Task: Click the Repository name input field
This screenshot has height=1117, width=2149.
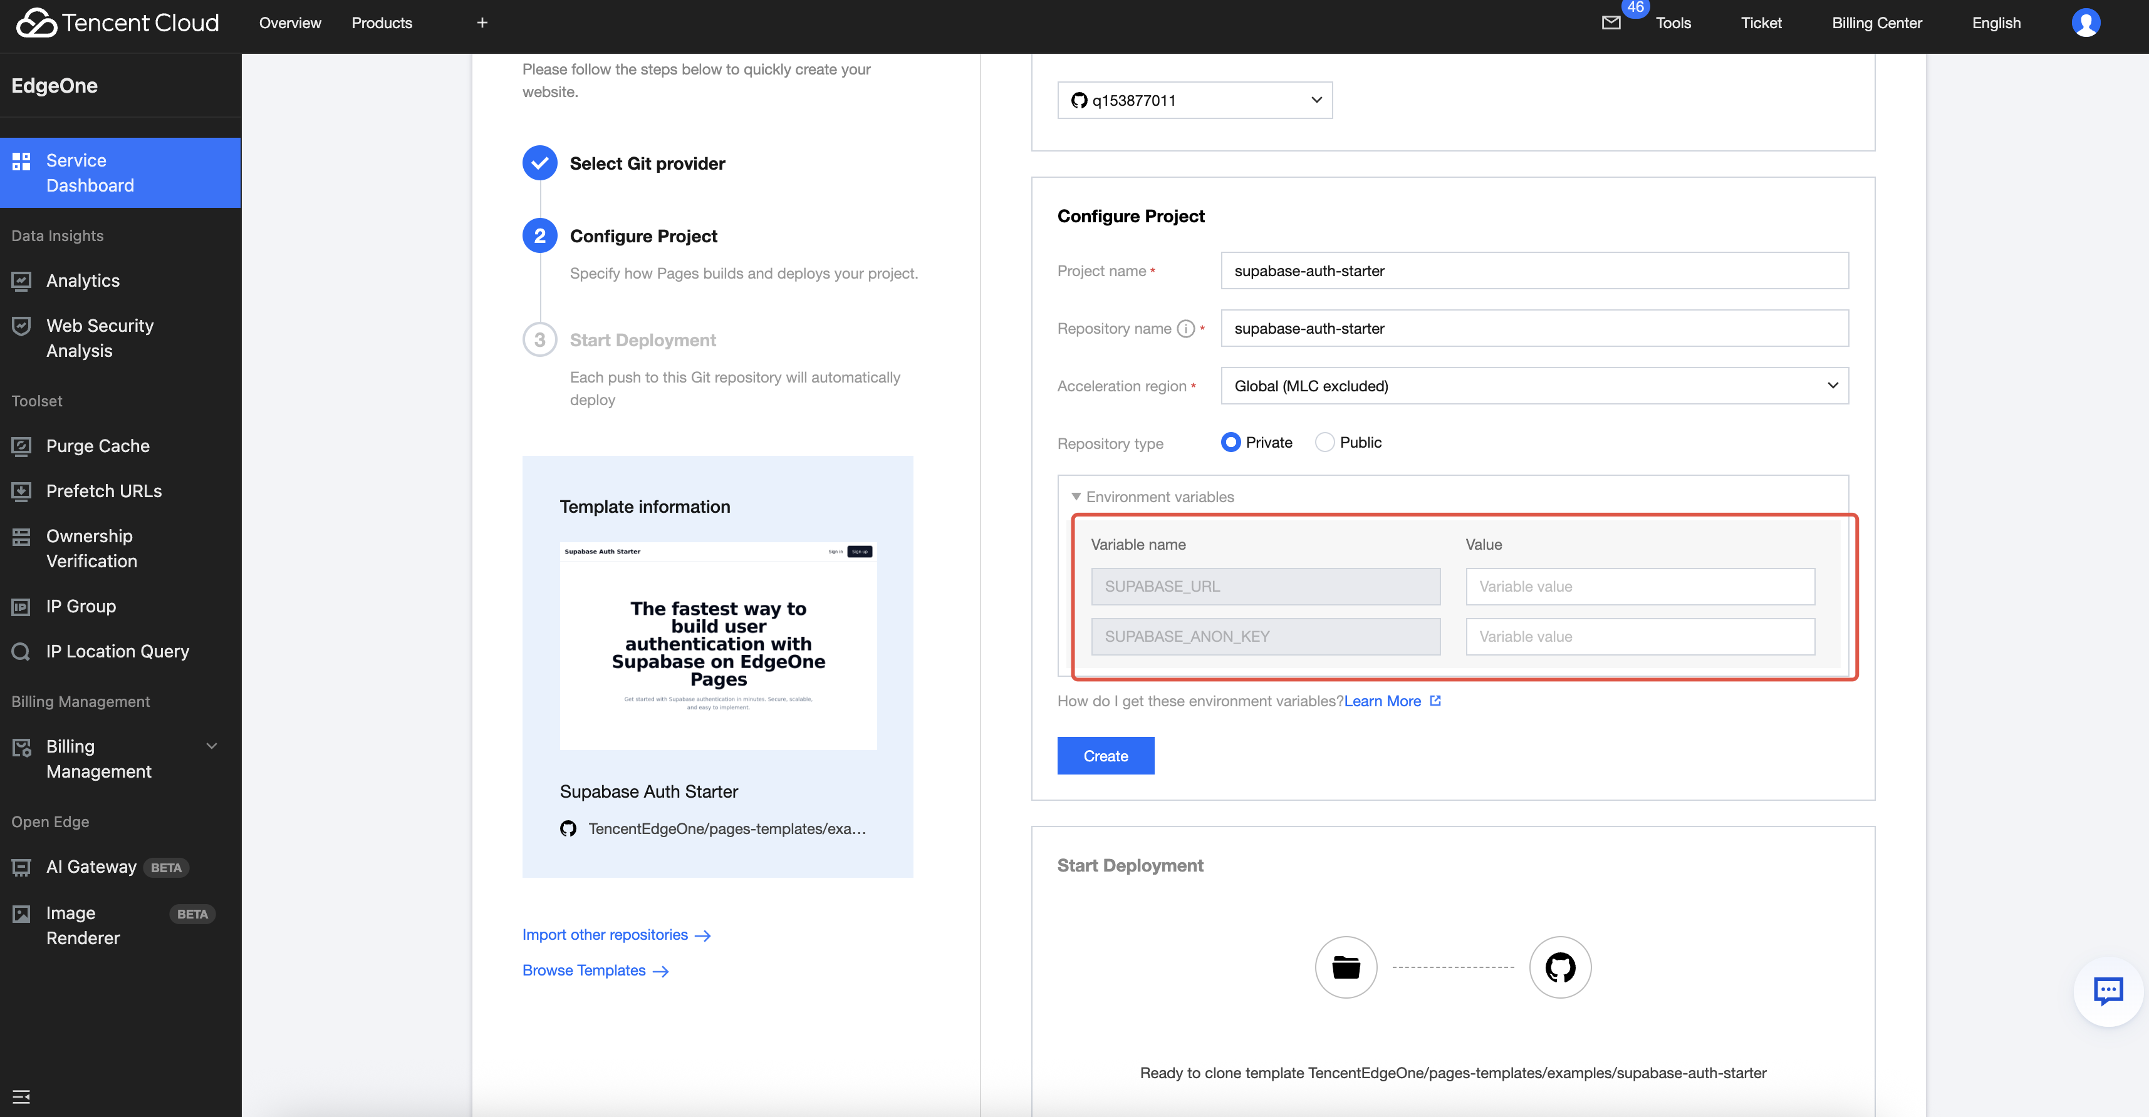Action: [1534, 329]
